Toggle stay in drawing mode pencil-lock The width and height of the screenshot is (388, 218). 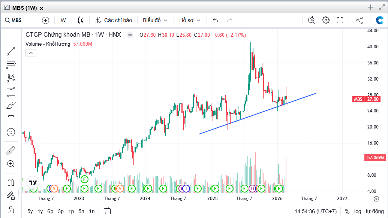[x=11, y=196]
